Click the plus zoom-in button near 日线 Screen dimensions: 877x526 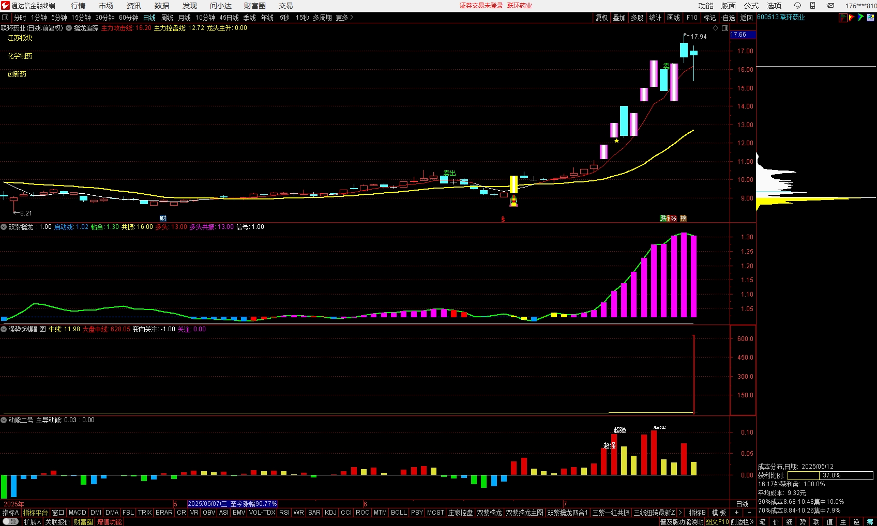pyautogui.click(x=736, y=513)
